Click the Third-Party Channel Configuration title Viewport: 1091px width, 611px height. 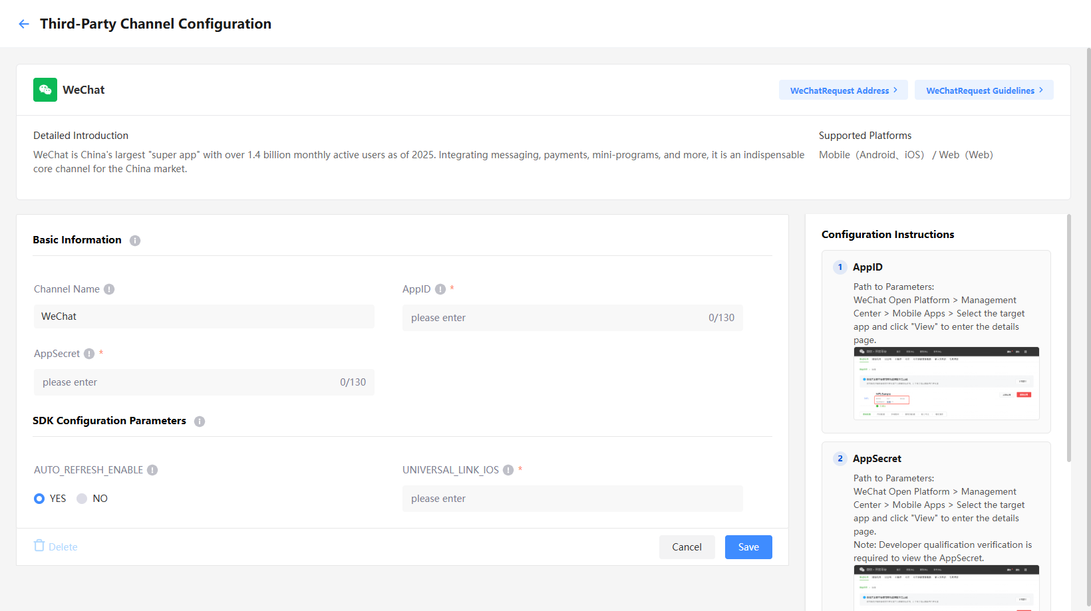(156, 24)
